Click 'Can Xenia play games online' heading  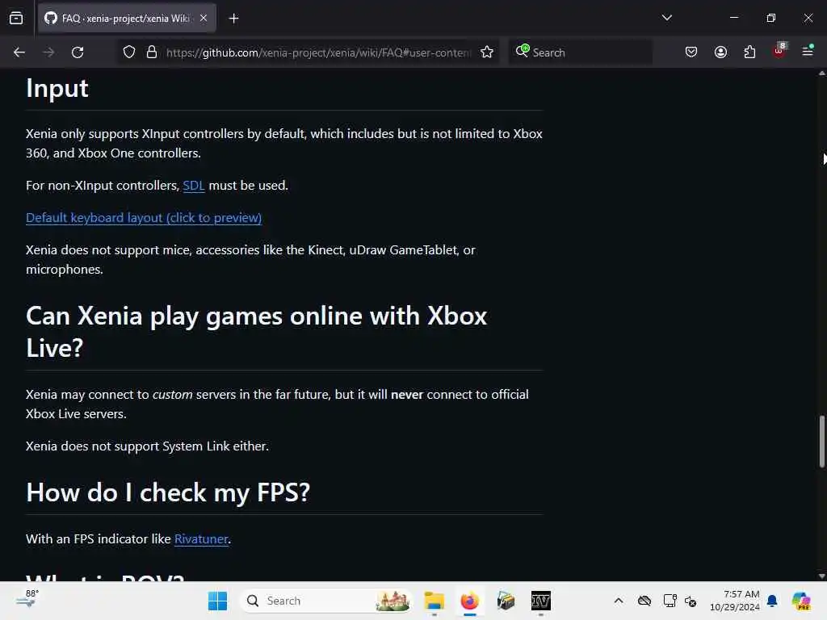point(256,332)
